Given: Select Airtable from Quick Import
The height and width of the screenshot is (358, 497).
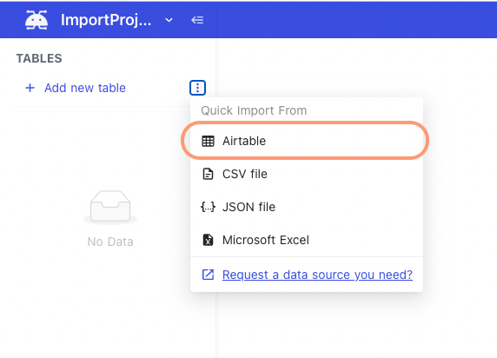Looking at the screenshot, I should 307,141.
